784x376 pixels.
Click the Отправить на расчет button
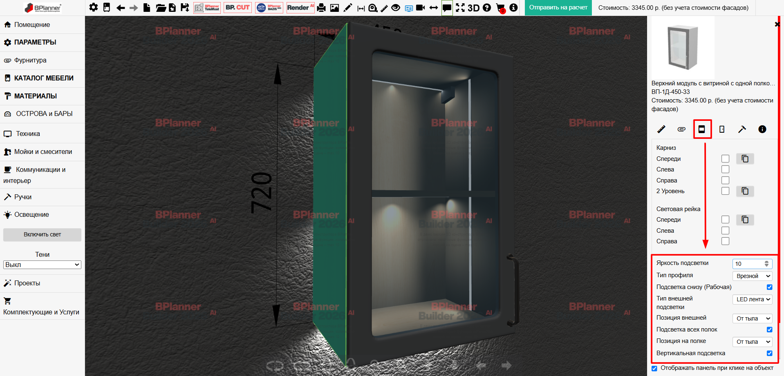[558, 8]
